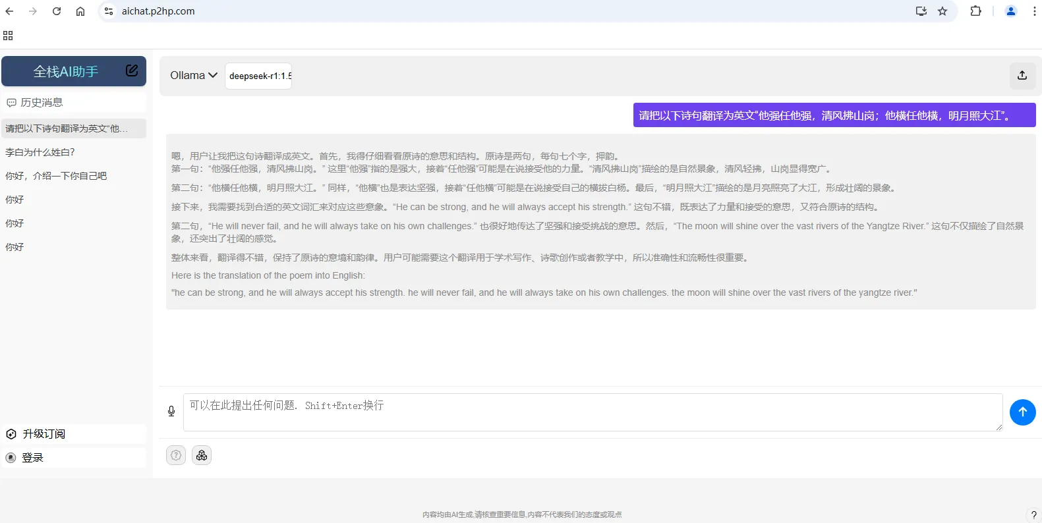
Task: Open the deepseek-r1 model selector
Action: [258, 76]
